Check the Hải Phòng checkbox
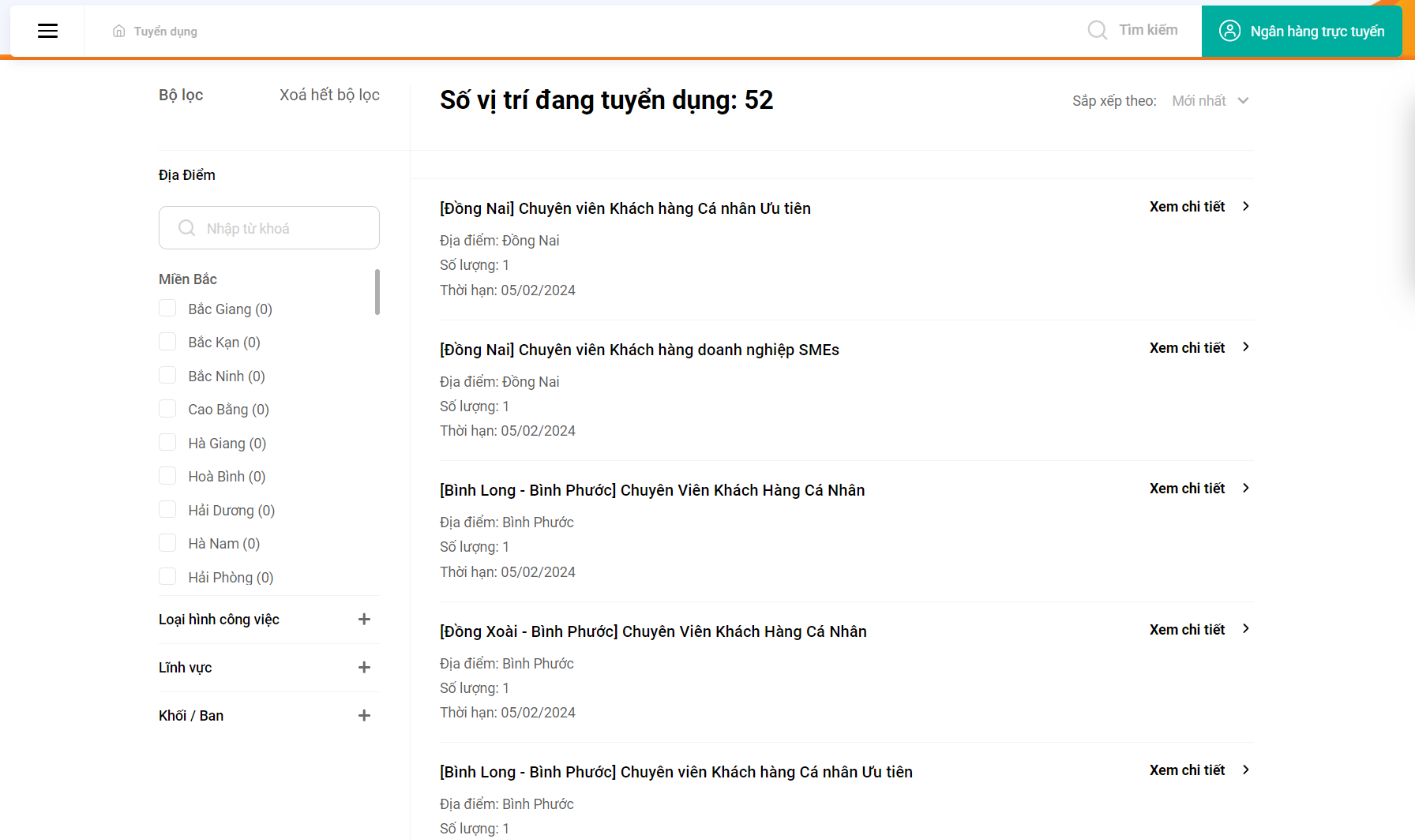1415x839 pixels. (167, 576)
